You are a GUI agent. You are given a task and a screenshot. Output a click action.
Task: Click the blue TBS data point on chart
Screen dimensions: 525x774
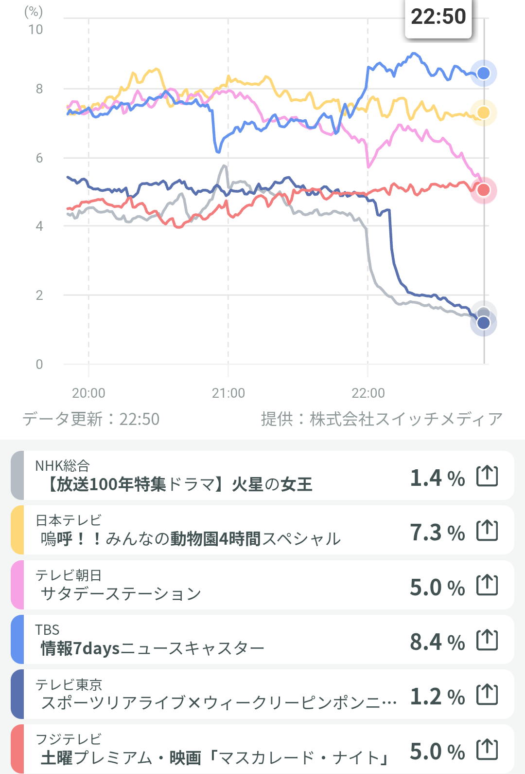click(x=483, y=74)
